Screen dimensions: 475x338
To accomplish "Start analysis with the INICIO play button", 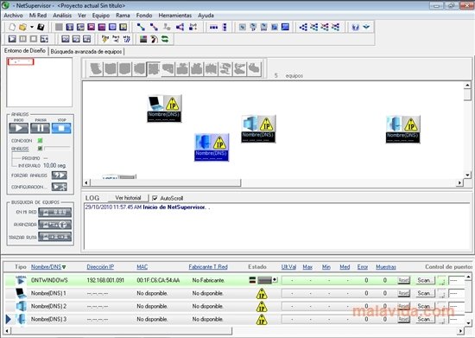I will (x=19, y=128).
